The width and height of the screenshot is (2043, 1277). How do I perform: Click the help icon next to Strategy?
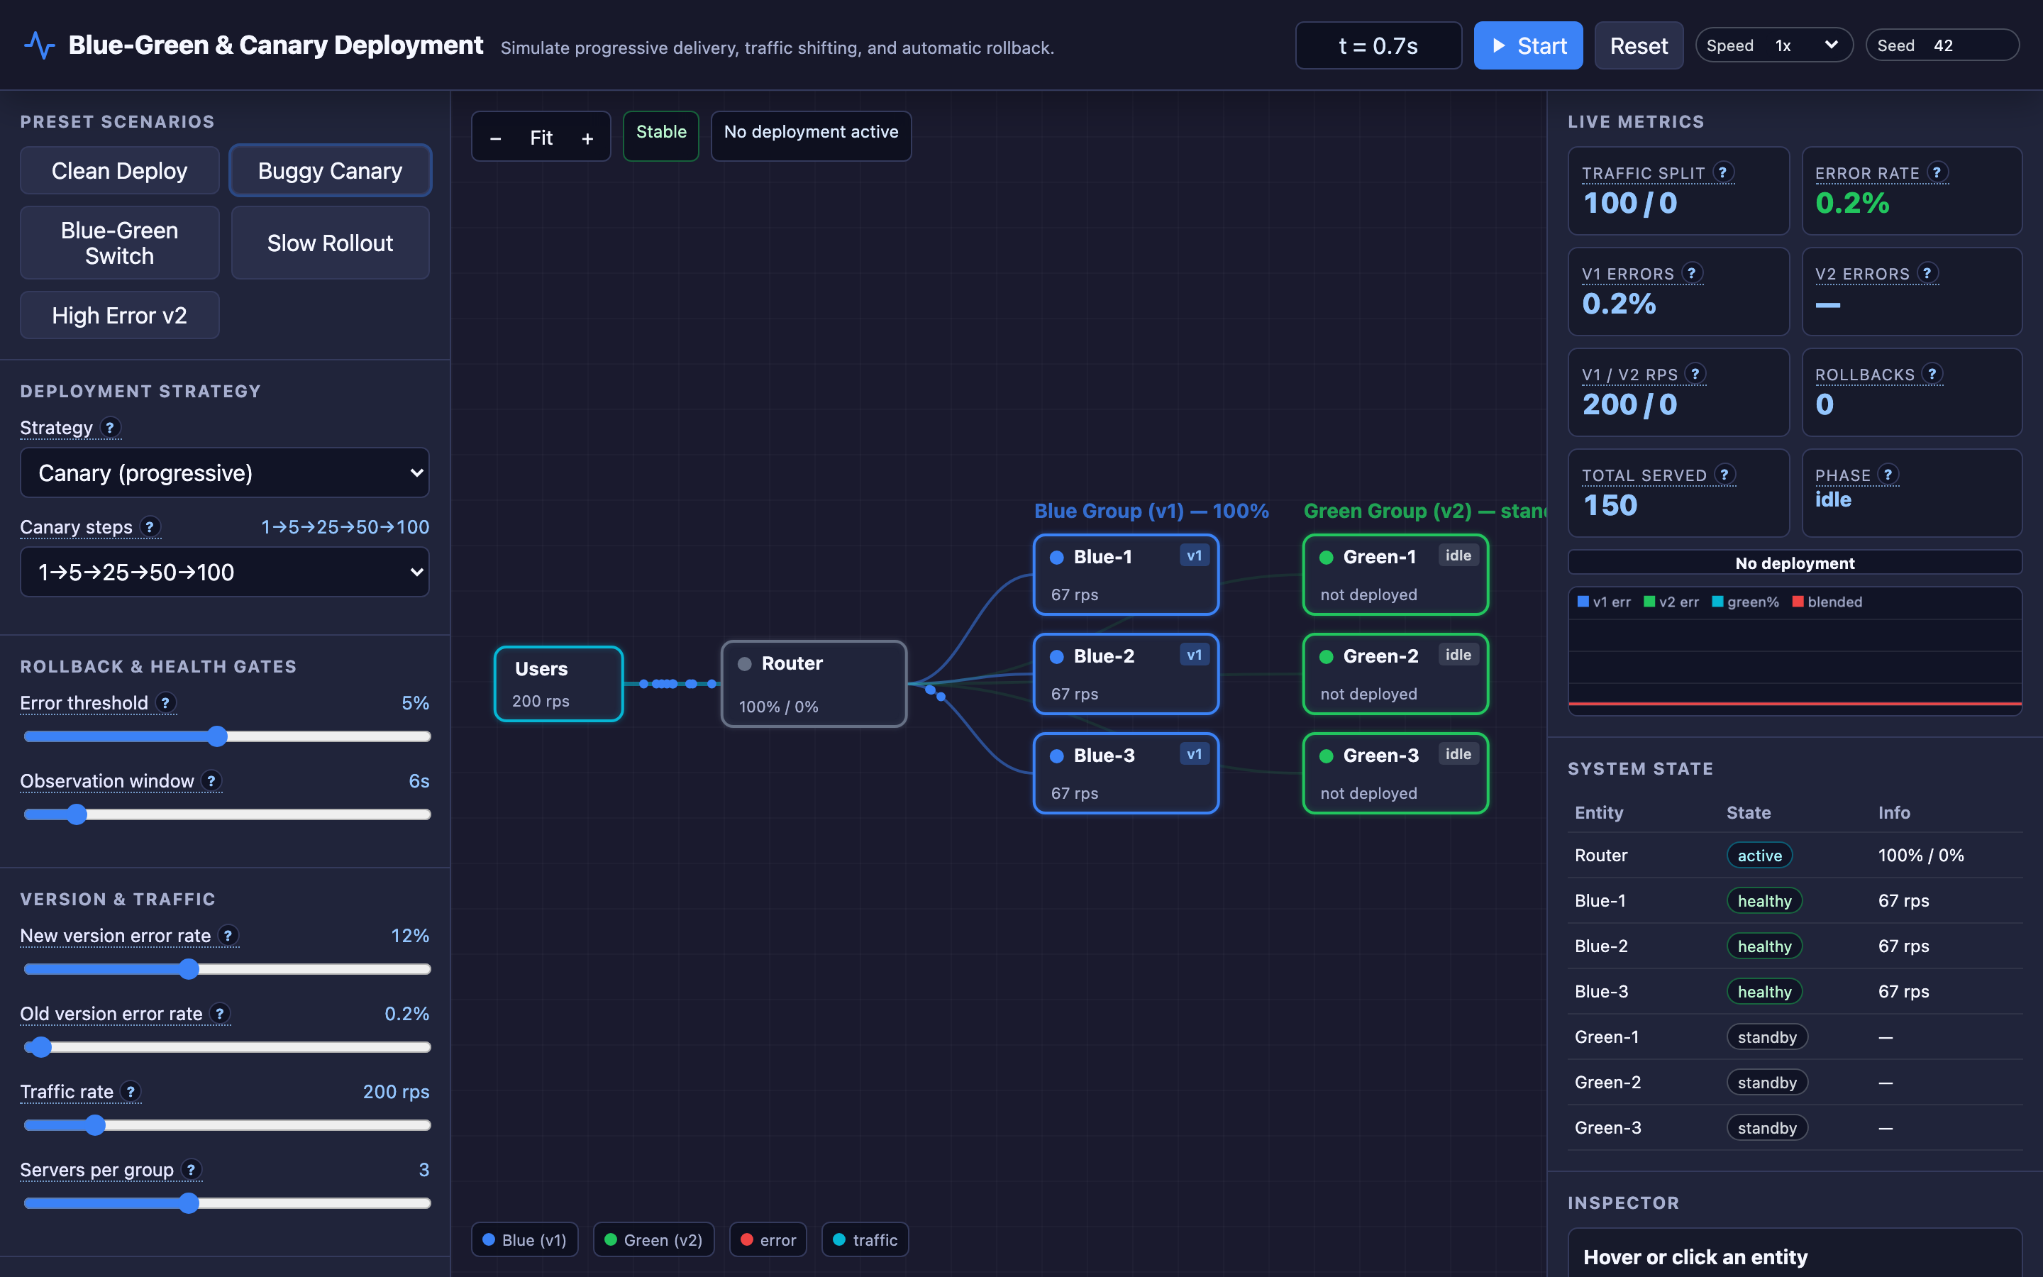(110, 427)
